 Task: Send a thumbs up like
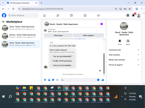103,80
